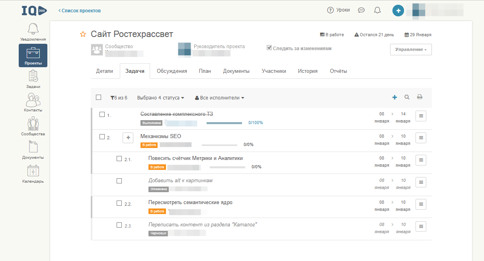
Task: Expand subtasks of Механизмы SEO
Action: click(128, 138)
